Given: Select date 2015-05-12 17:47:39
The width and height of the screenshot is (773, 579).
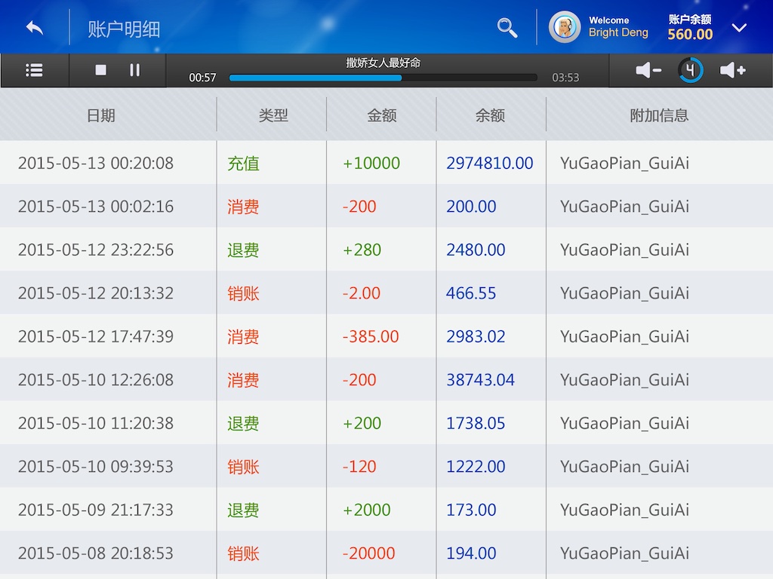Looking at the screenshot, I should (x=96, y=336).
